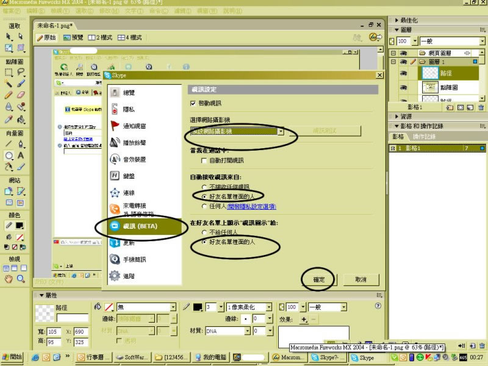
Task: Select the Pointer tool in Fireworks toolbox
Action: tap(9, 37)
